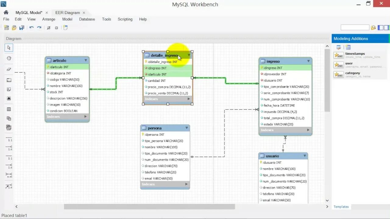Click the search magnifier icon
This screenshot has height=219, width=390.
pyautogui.click(x=373, y=28)
